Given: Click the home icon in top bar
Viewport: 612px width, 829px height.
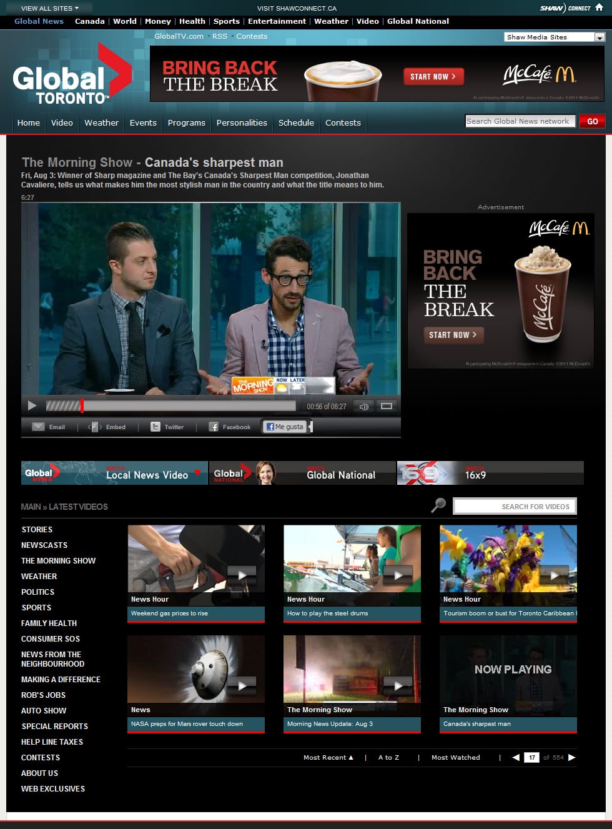Looking at the screenshot, I should (x=599, y=7).
